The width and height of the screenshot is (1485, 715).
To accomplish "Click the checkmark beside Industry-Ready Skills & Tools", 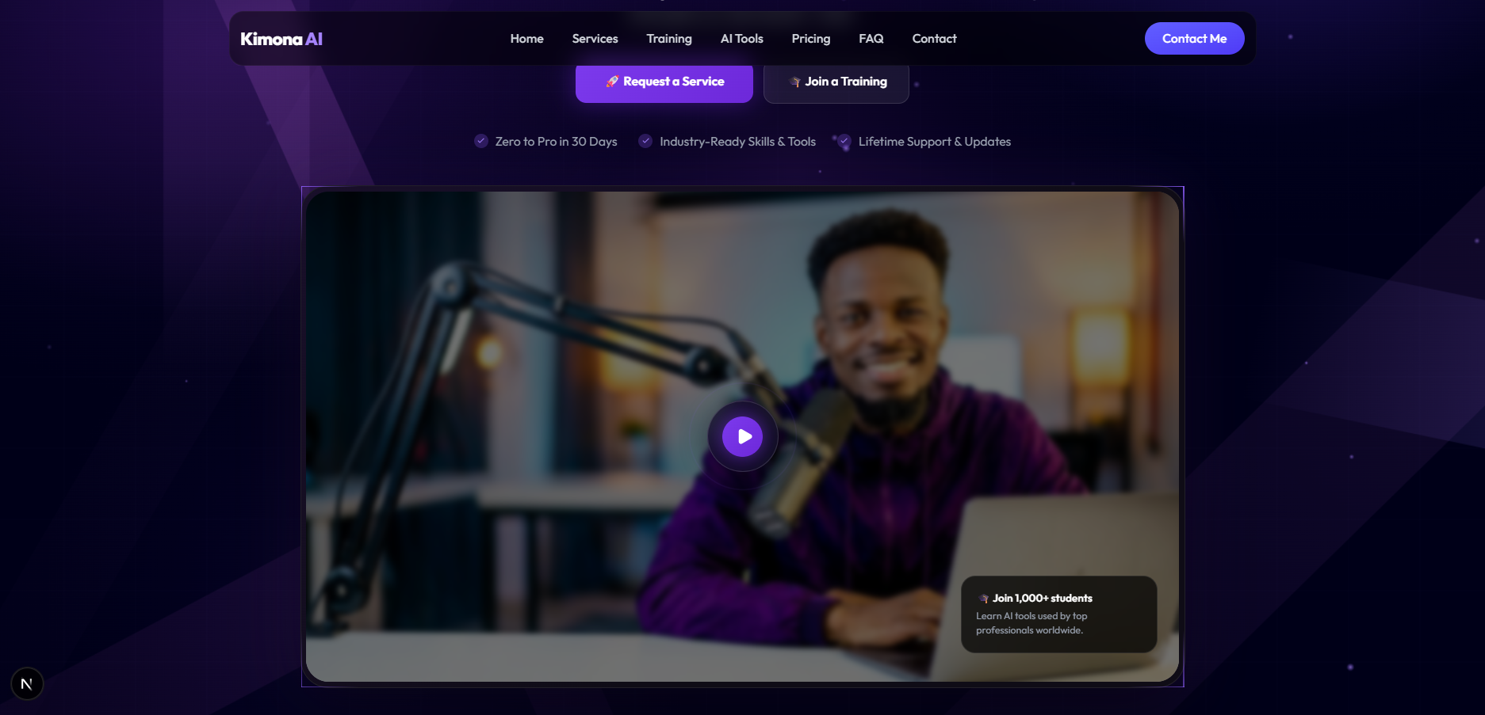I will click(645, 141).
